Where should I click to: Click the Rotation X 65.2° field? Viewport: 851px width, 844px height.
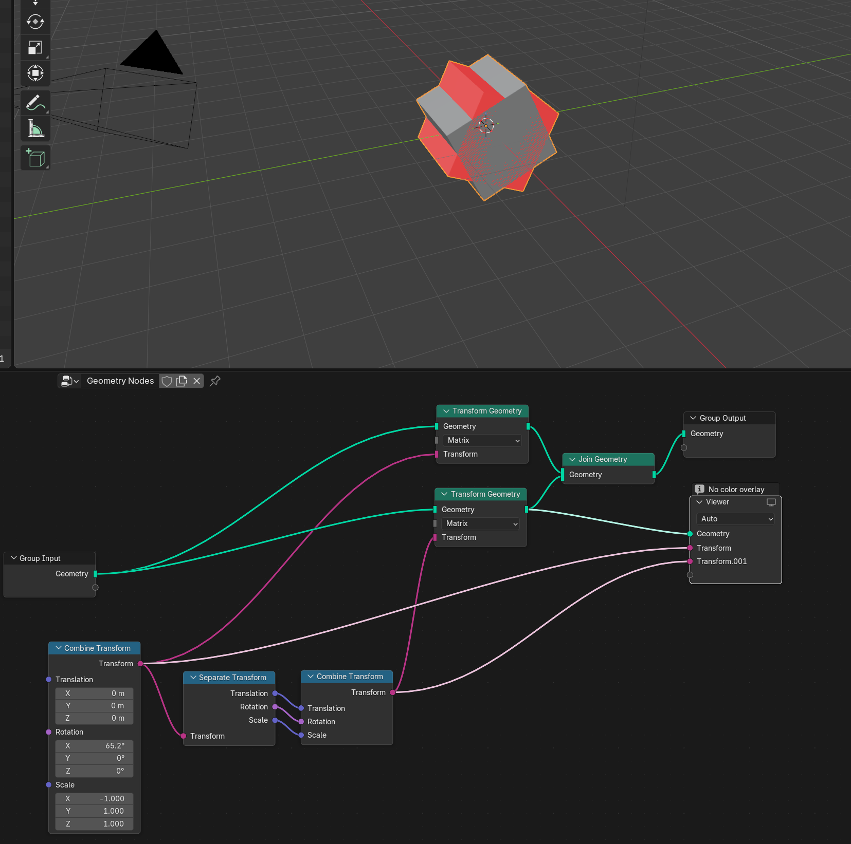pyautogui.click(x=94, y=746)
